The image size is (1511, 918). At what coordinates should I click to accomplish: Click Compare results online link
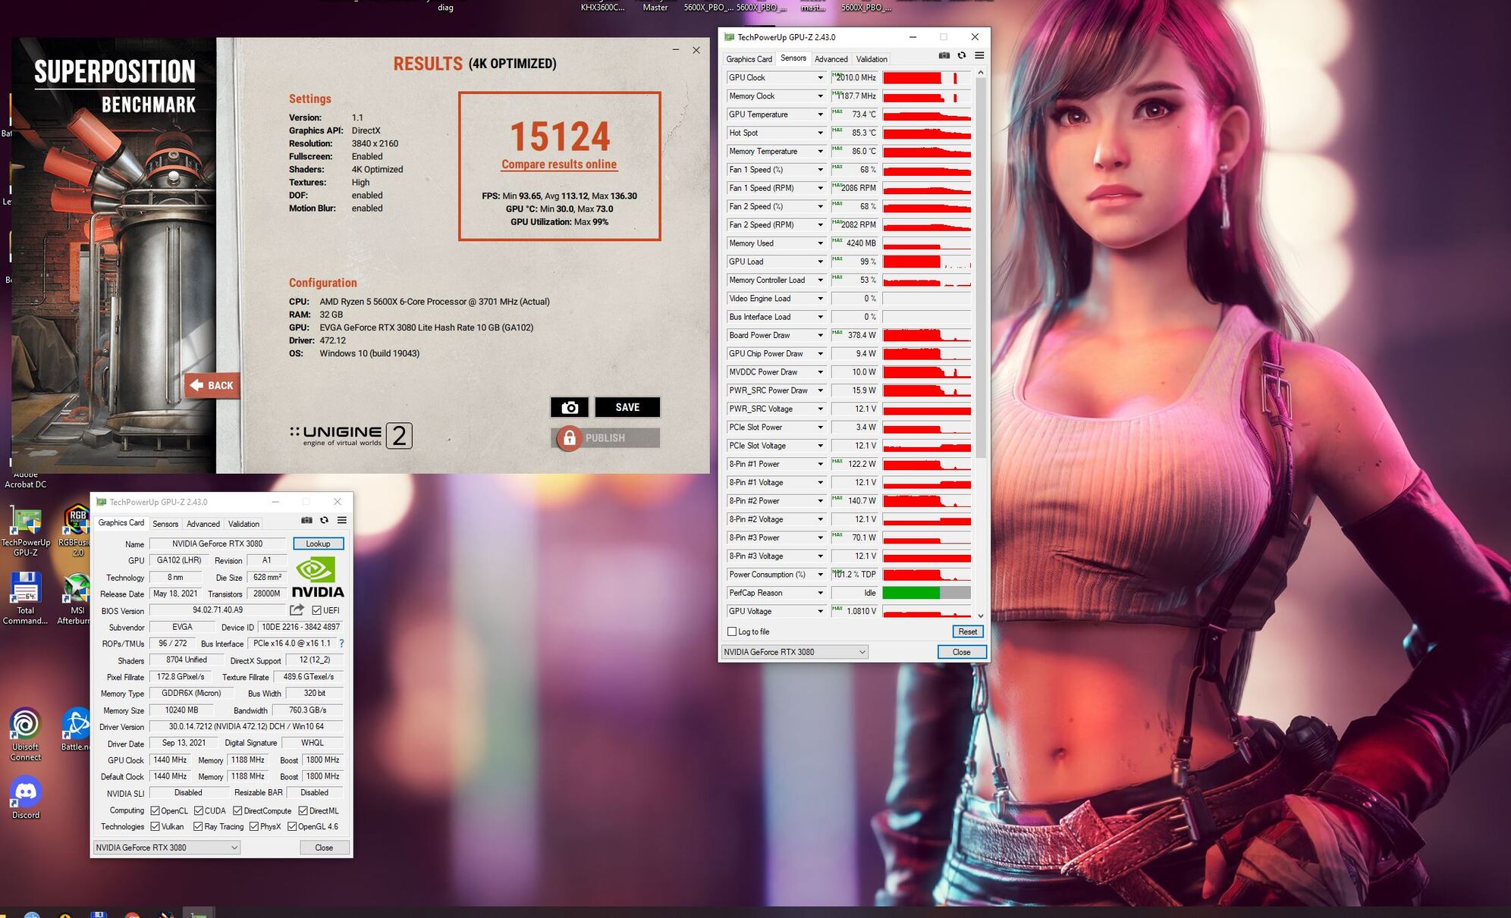pyautogui.click(x=559, y=164)
